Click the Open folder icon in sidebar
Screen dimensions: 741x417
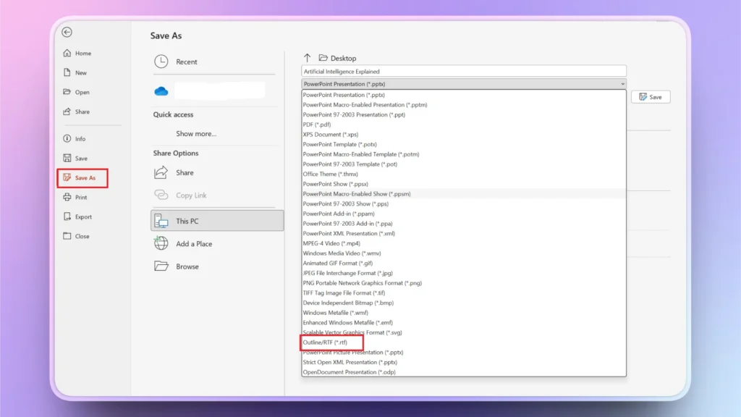click(x=67, y=92)
